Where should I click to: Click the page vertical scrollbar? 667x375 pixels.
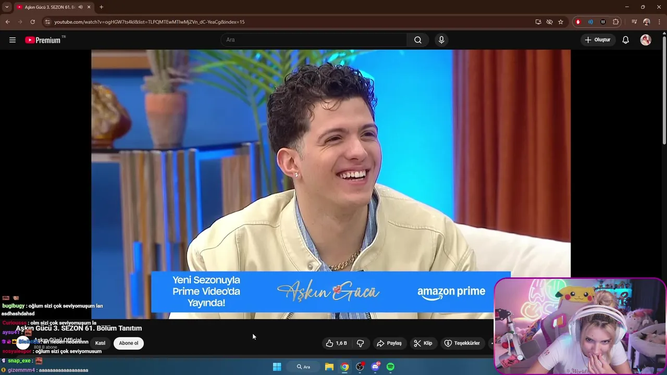[x=664, y=89]
